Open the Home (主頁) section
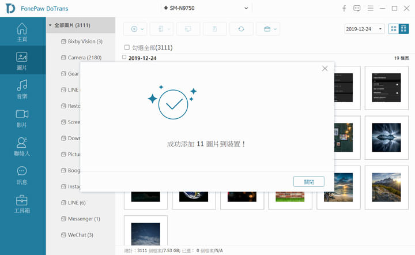This screenshot has width=415, height=255. [x=22, y=32]
